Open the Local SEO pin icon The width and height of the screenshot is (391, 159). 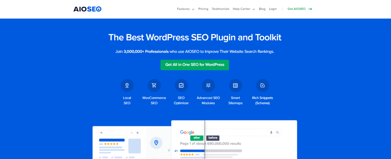tap(127, 85)
